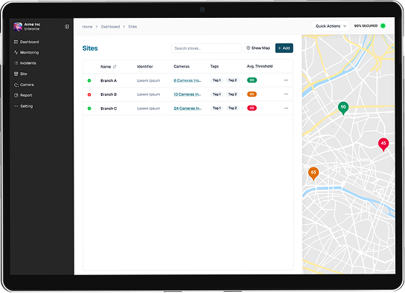Screen dimensions: 405x293
Task: Click the Report pie chart icon
Action: click(16, 95)
